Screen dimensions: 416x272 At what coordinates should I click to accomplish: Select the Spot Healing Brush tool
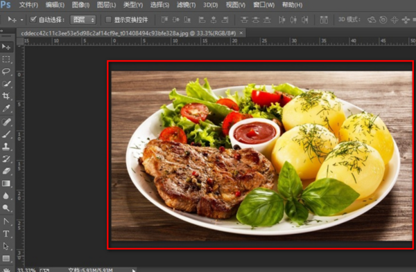pos(6,122)
